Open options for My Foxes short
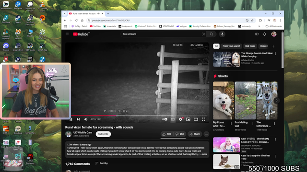This screenshot has width=307, height=172. 231,123
